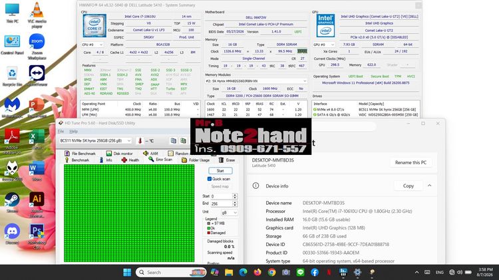The width and height of the screenshot is (499, 280).
Task: Click the Start value input field
Action: point(222,196)
